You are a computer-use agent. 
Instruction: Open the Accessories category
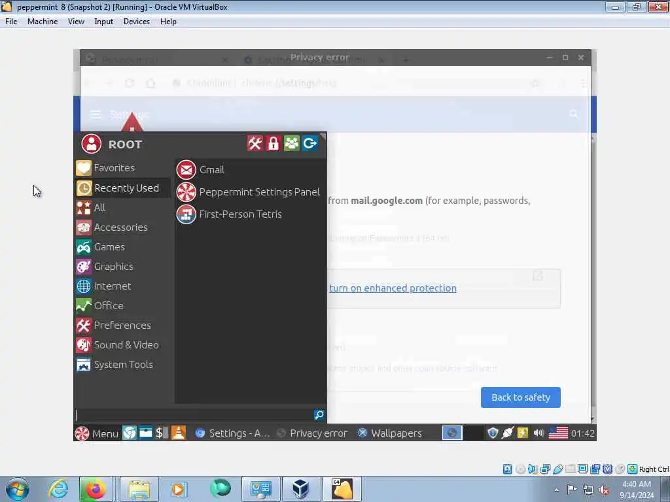pos(122,227)
